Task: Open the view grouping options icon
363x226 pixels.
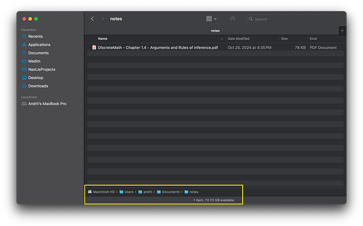Action: click(211, 19)
